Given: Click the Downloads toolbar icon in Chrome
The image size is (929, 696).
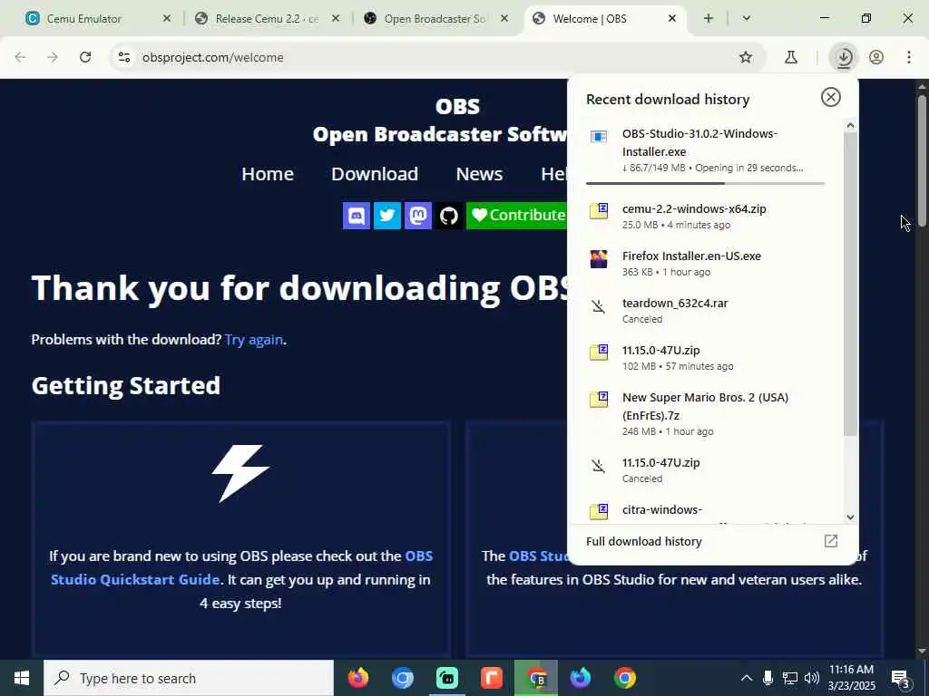Looking at the screenshot, I should pyautogui.click(x=844, y=57).
